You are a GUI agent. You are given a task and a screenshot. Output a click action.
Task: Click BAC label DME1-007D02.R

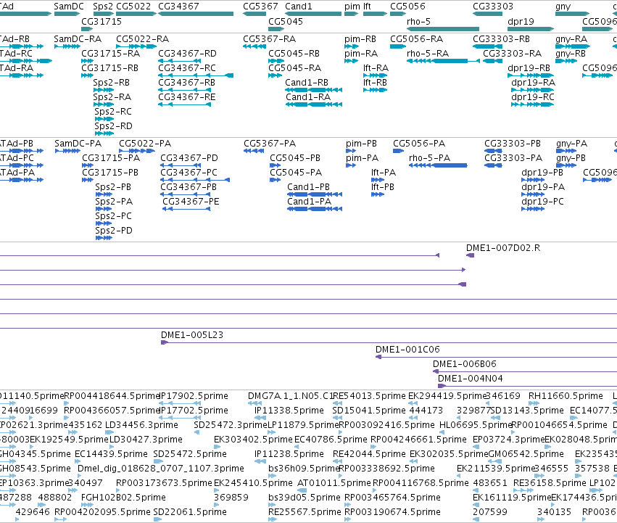(503, 247)
